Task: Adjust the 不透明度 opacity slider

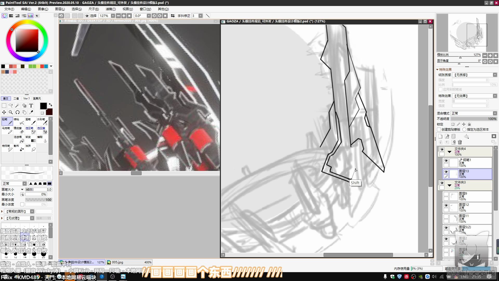Action: (474, 119)
